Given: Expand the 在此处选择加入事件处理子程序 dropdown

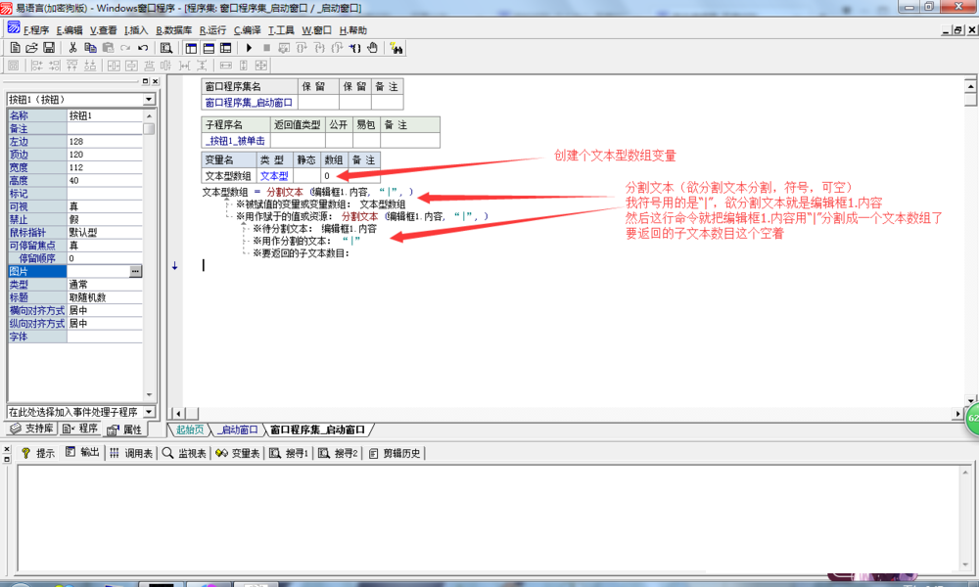Looking at the screenshot, I should 149,412.
